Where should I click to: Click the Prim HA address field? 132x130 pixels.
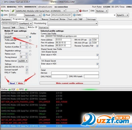63,43
